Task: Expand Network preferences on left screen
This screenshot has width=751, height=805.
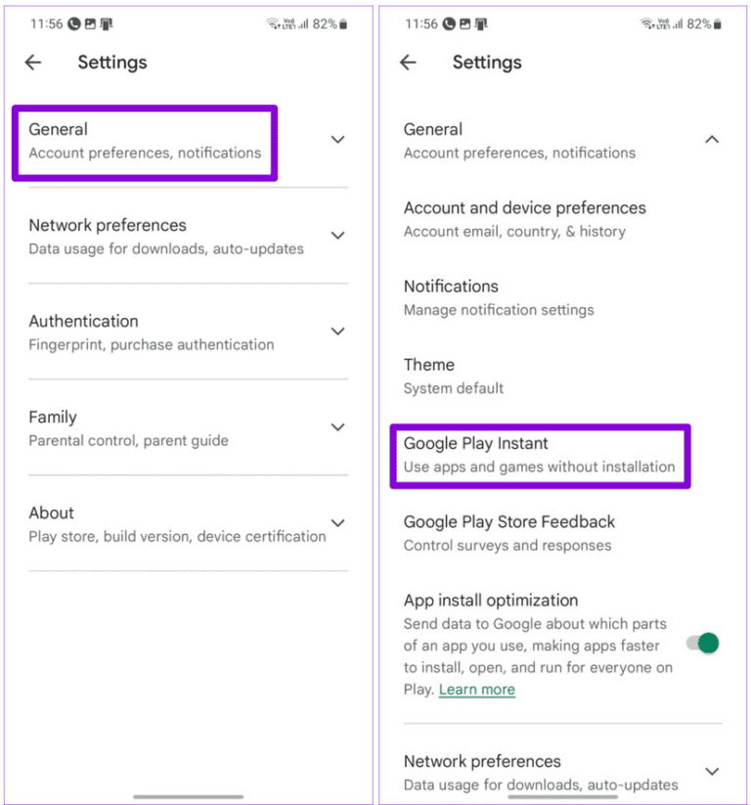Action: pyautogui.click(x=337, y=236)
